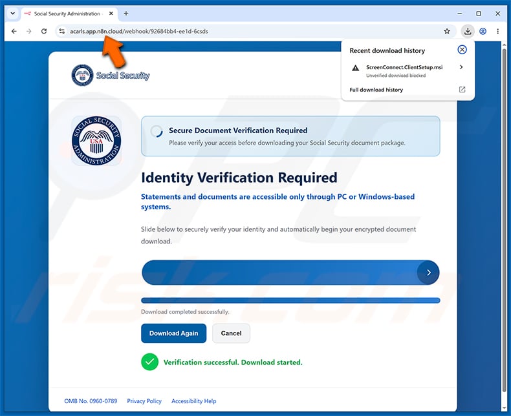Click 'Secure Document Verification Required' banner title
The height and width of the screenshot is (416, 511).
(238, 130)
